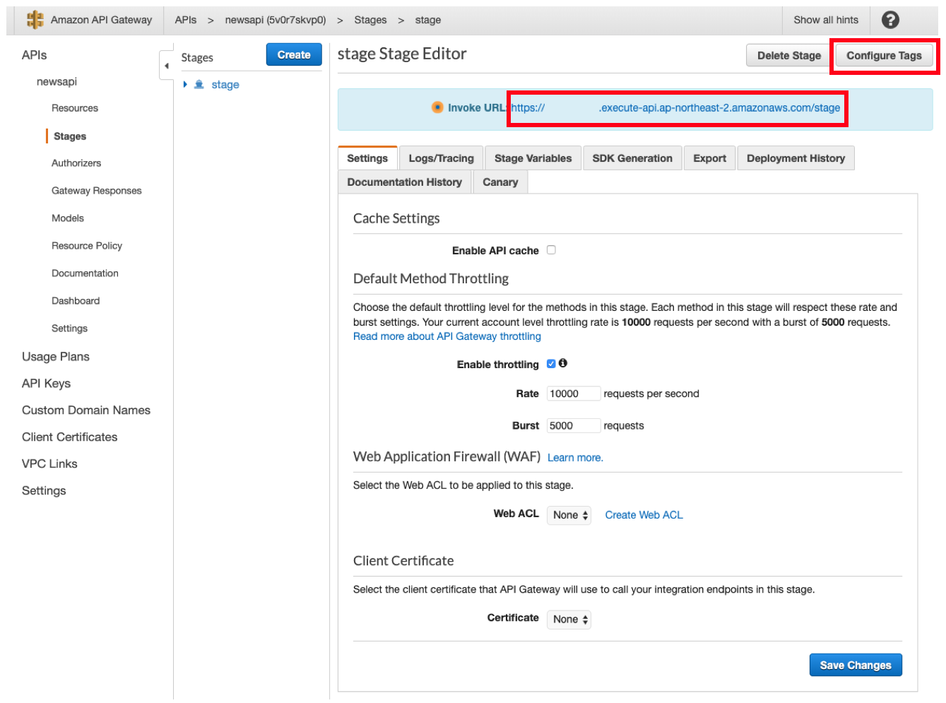
Task: Open the Stage Variables tab
Action: pyautogui.click(x=533, y=158)
